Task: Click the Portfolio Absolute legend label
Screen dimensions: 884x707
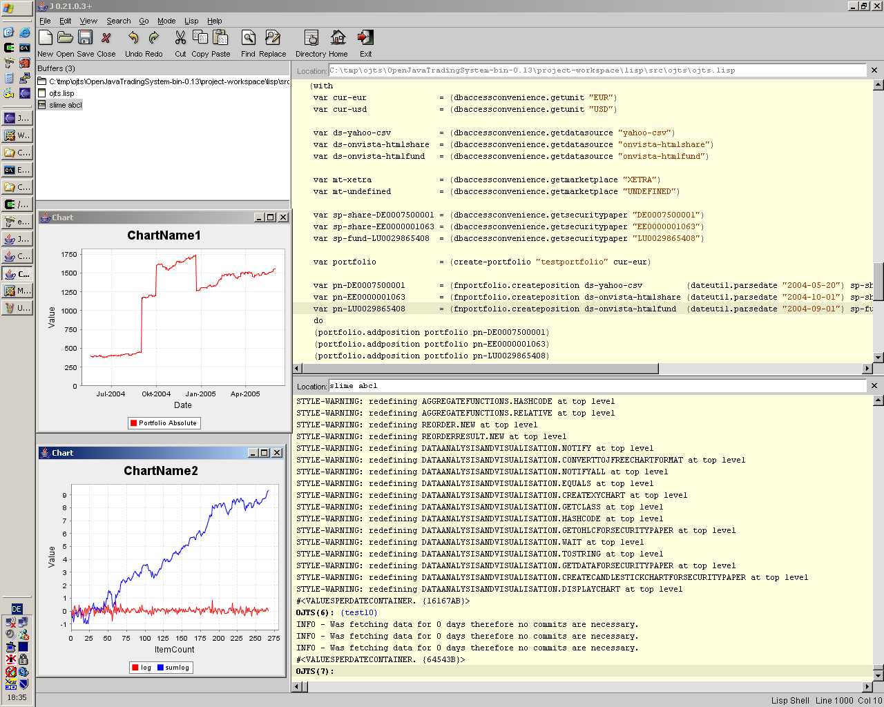Action: [x=168, y=423]
